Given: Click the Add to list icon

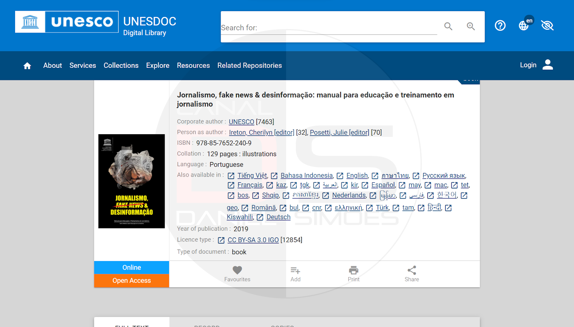Looking at the screenshot, I should point(296,274).
